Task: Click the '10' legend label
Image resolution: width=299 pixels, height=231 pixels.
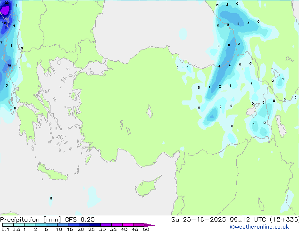Action: click(59, 229)
